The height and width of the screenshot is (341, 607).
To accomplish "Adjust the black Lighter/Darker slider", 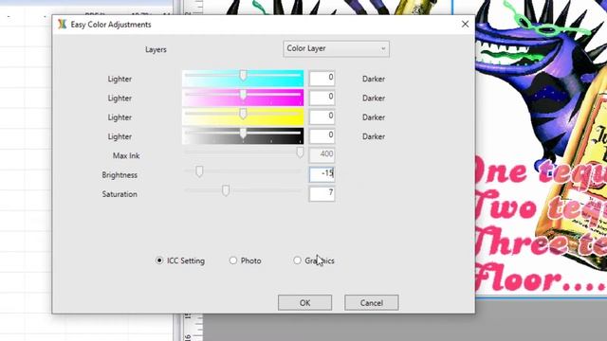I will pyautogui.click(x=243, y=134).
